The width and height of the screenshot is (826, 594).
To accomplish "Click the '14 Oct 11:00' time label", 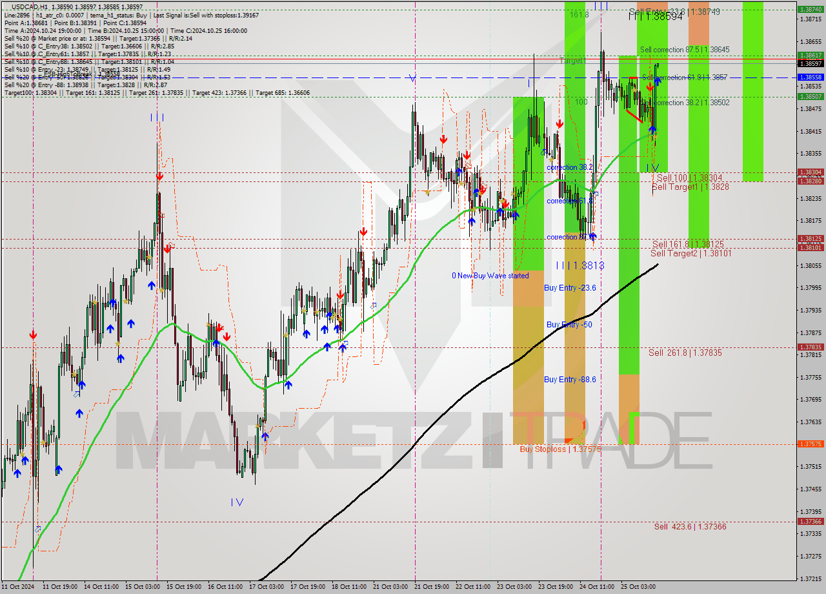I will 100,587.
